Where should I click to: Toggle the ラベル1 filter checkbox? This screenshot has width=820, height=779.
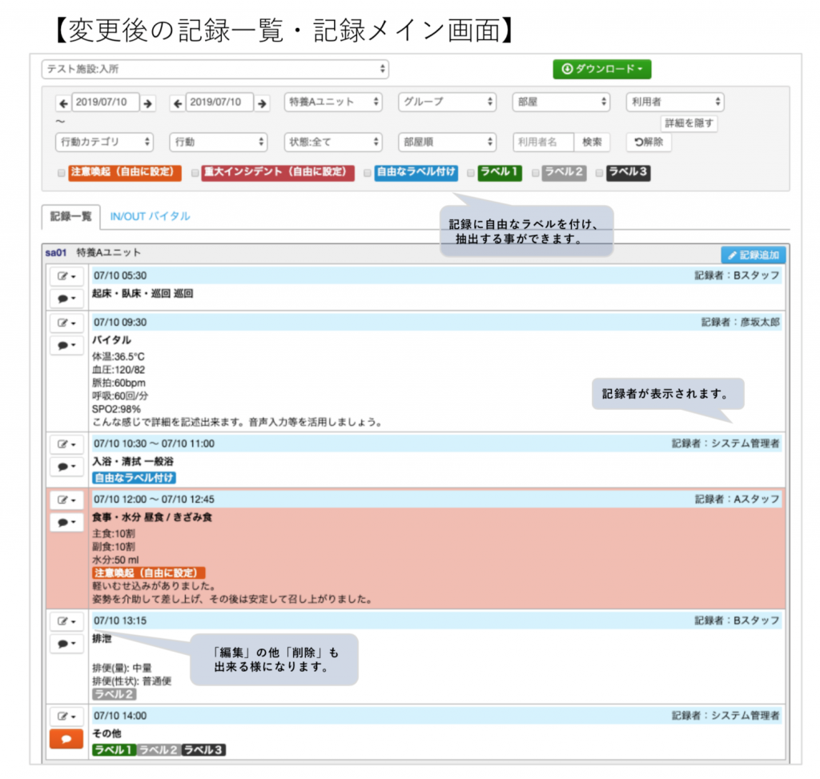[471, 173]
